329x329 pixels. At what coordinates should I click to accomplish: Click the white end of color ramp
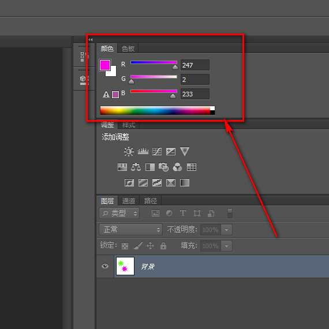pos(212,109)
